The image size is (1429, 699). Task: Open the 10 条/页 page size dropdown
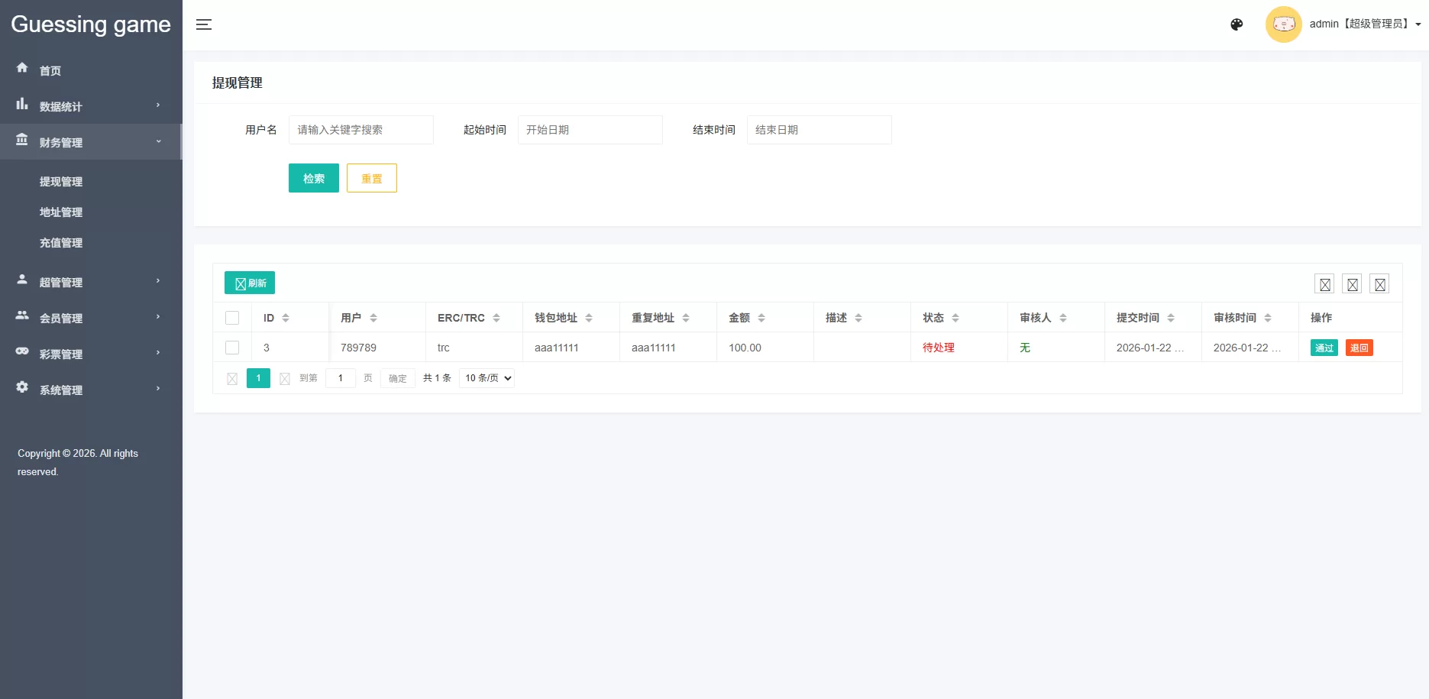tap(486, 377)
